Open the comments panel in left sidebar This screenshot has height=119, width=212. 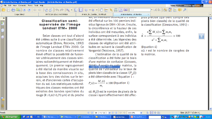click(3, 99)
